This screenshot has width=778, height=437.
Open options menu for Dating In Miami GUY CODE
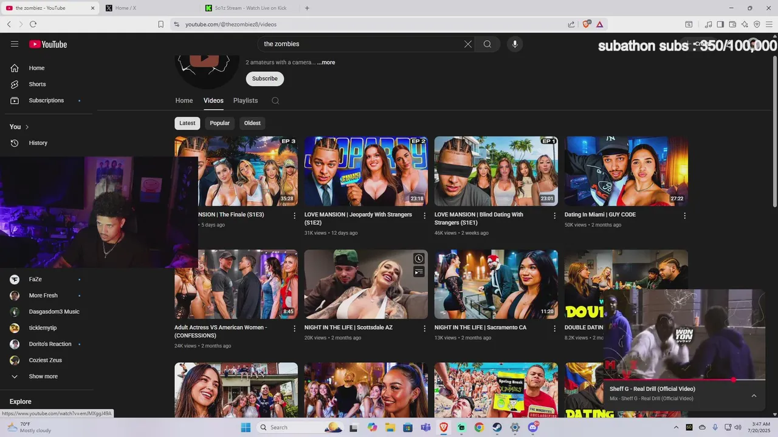click(x=684, y=215)
